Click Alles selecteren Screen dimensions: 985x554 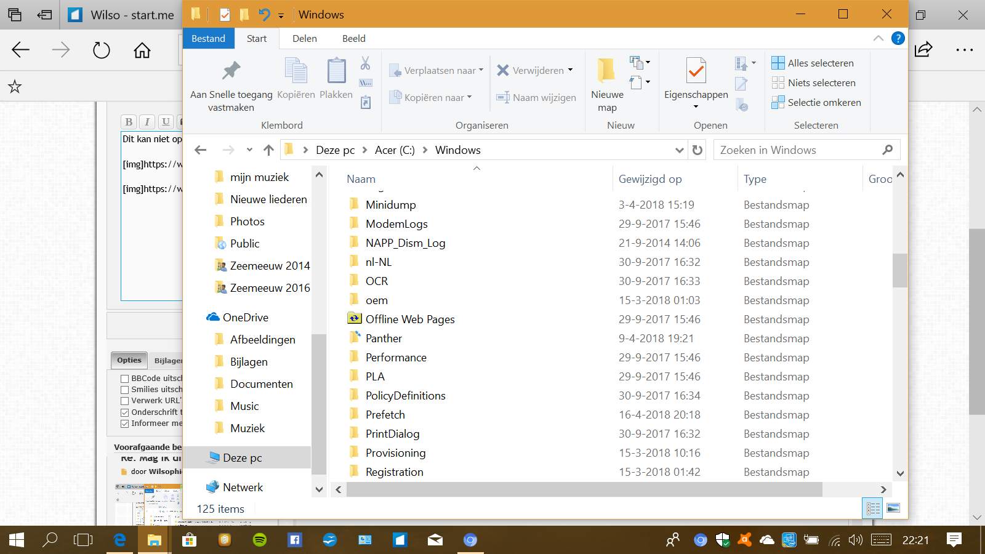813,63
